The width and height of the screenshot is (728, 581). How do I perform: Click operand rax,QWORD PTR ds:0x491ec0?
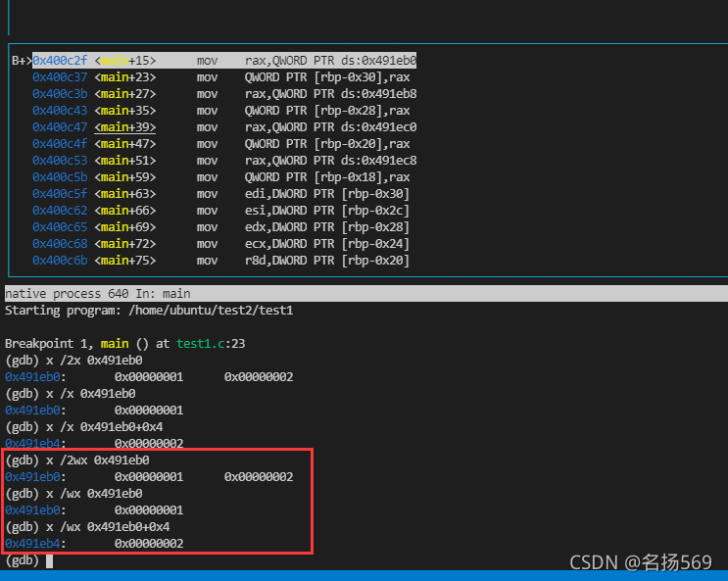[330, 127]
